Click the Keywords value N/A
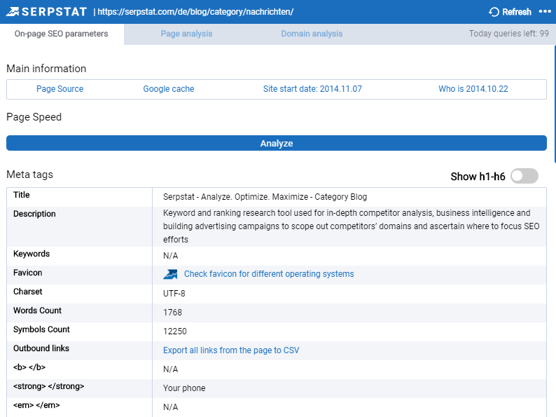The image size is (556, 417). [171, 256]
